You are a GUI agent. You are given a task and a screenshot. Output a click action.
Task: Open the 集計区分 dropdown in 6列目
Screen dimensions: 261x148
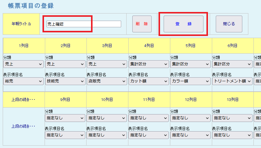click(232, 64)
